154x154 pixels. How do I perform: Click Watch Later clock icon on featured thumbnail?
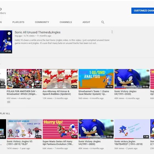(9, 33)
